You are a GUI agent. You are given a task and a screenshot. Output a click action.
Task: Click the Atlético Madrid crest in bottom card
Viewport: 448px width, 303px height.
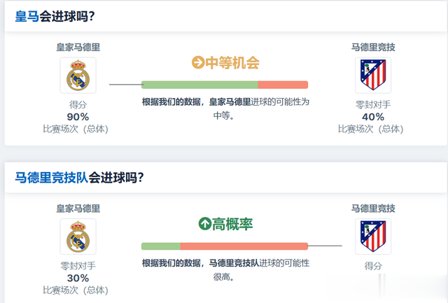pos(373,237)
